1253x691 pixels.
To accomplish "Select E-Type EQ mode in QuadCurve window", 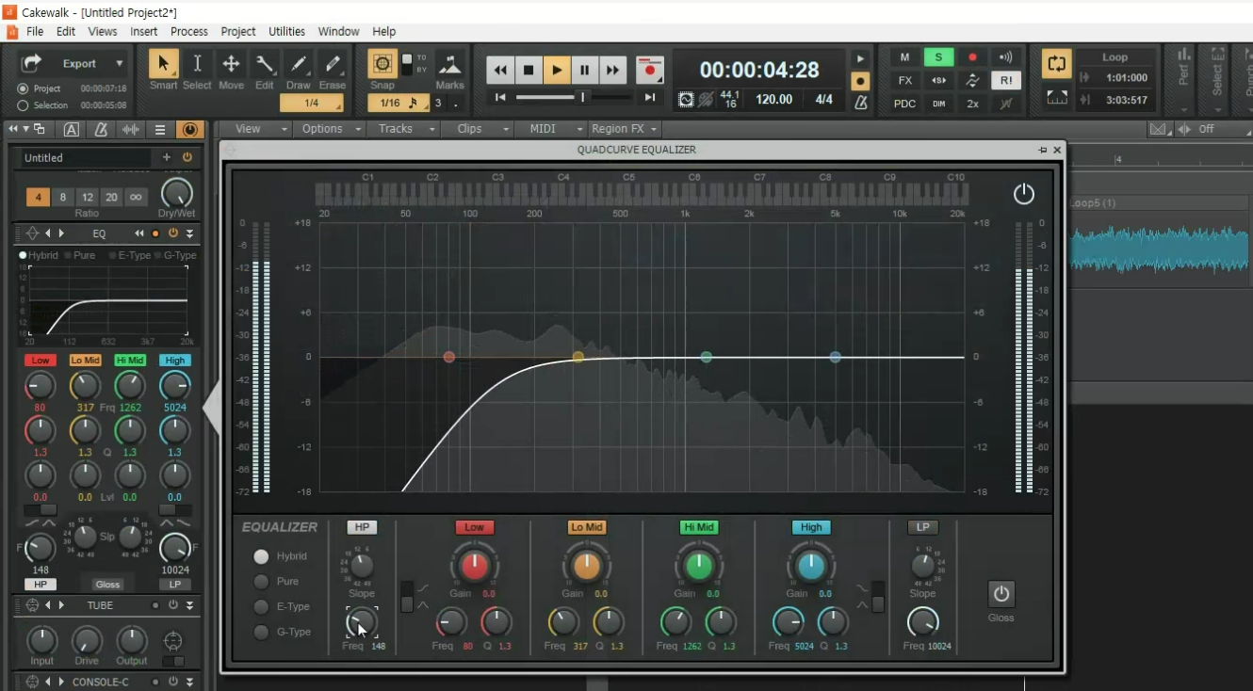I will [x=261, y=607].
